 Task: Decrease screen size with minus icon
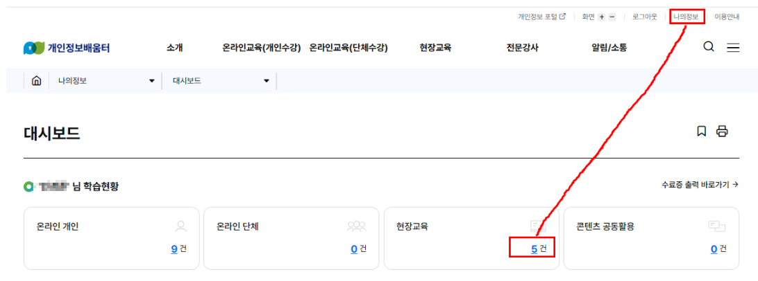(x=612, y=17)
